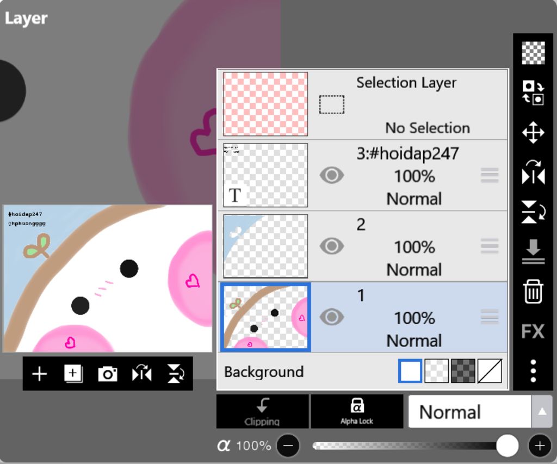Image resolution: width=557 pixels, height=464 pixels.
Task: Click the checkerboard transparency icon in right toolbar
Action: point(533,53)
